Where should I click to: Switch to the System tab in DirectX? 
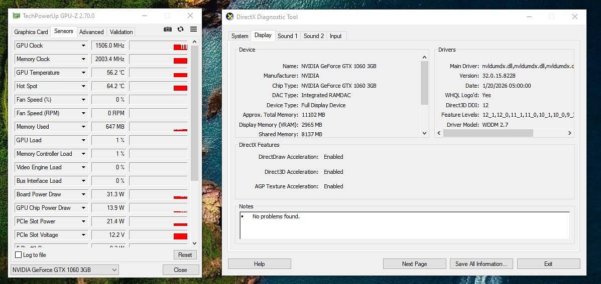point(239,36)
